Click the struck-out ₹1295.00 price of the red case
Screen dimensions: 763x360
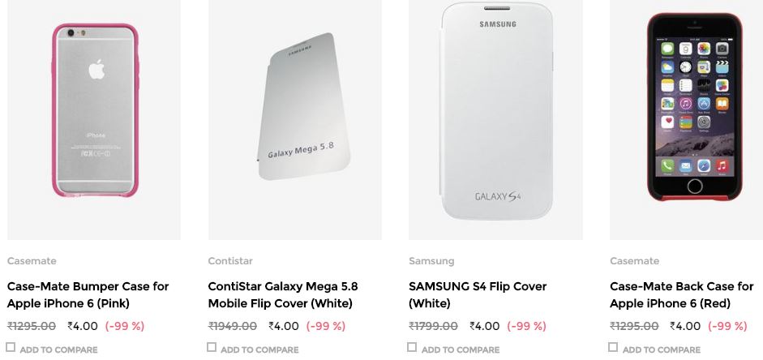click(634, 326)
